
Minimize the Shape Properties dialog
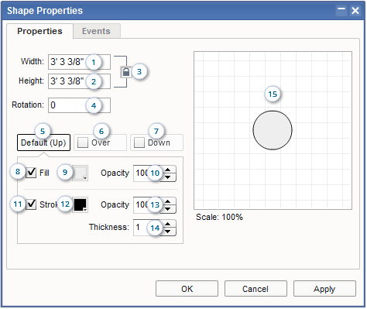[x=341, y=11]
